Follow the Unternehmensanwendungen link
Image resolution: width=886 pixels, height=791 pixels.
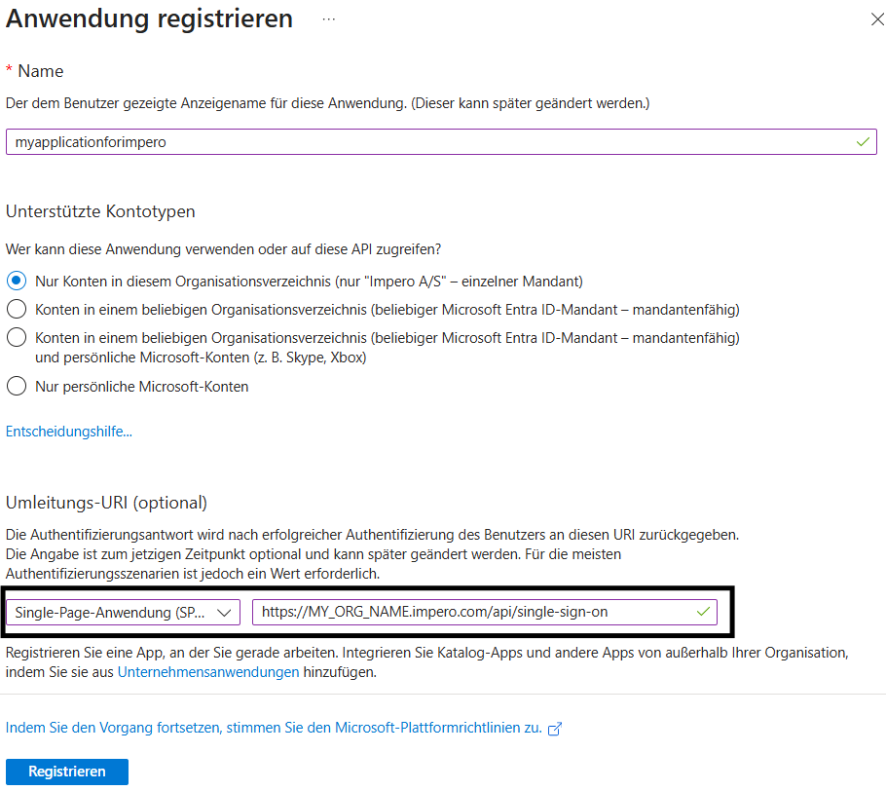(x=208, y=672)
